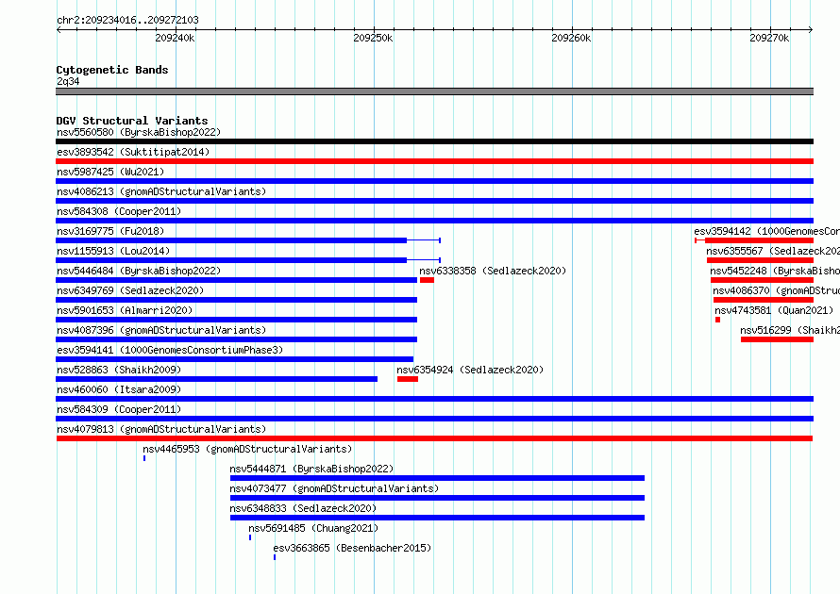Open nsv584308 (Cooper2011) variant label

119,211
